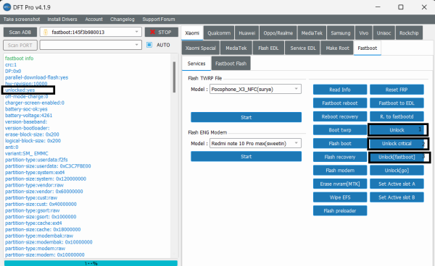Click the Flash preloader button
Image resolution: width=435 pixels, height=266 pixels.
pos(340,210)
